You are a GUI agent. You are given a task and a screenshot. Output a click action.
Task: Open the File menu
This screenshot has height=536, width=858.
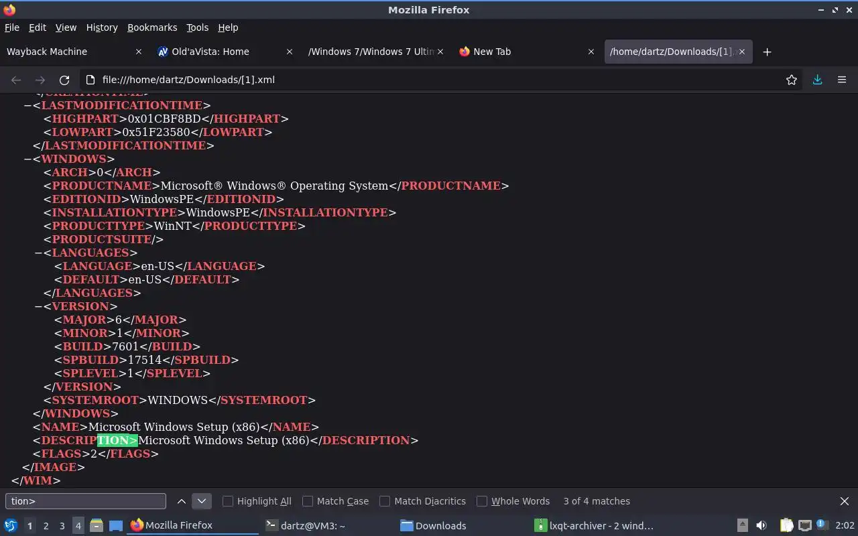coord(12,27)
